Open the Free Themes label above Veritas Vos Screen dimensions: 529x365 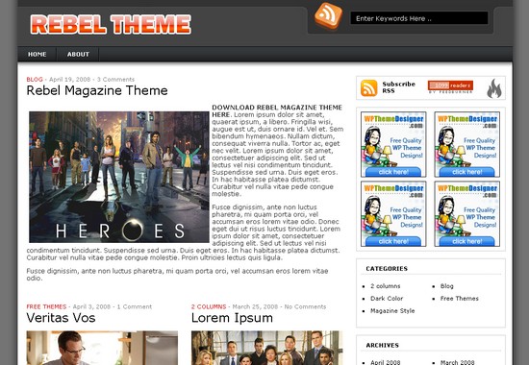click(x=46, y=306)
